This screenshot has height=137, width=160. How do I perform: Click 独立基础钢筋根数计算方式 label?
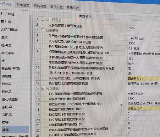click(67, 109)
